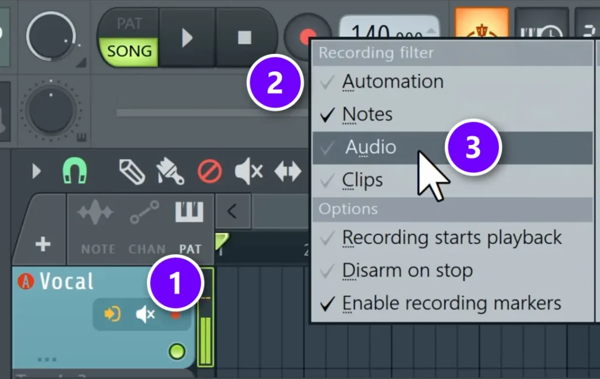Select the Draw pencil tool
Screen dimensions: 600x379
pyautogui.click(x=132, y=171)
